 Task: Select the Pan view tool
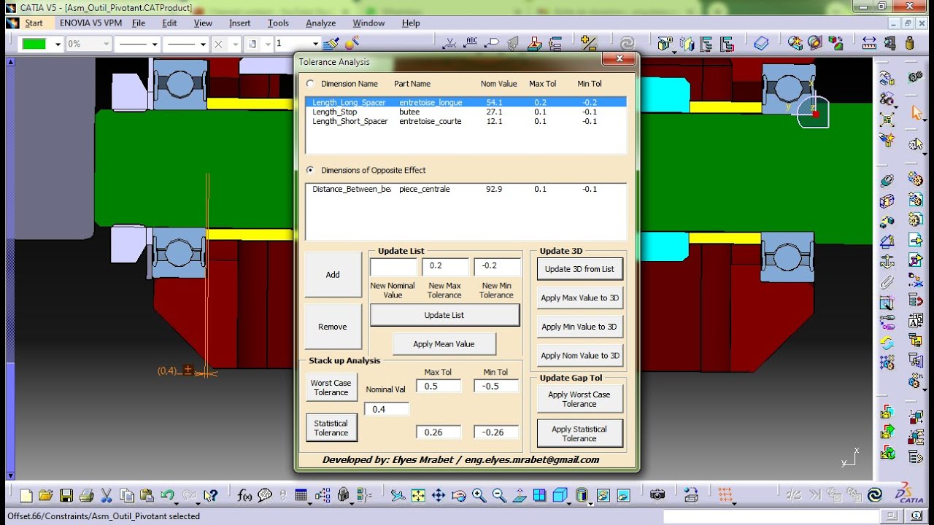pos(439,496)
